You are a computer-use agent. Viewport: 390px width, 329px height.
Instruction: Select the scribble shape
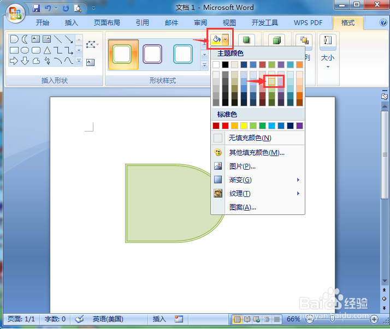[x=47, y=61]
